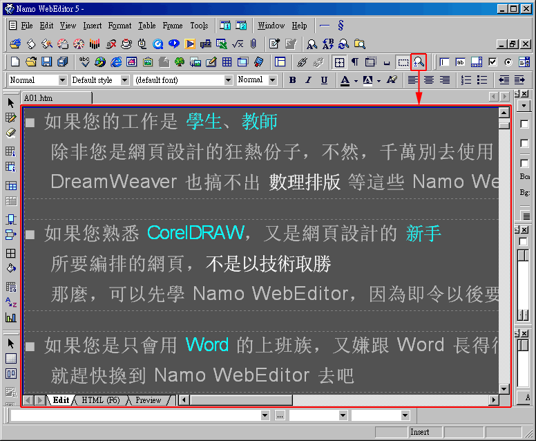The image size is (536, 441).
Task: Open the File menu
Action: click(x=27, y=26)
